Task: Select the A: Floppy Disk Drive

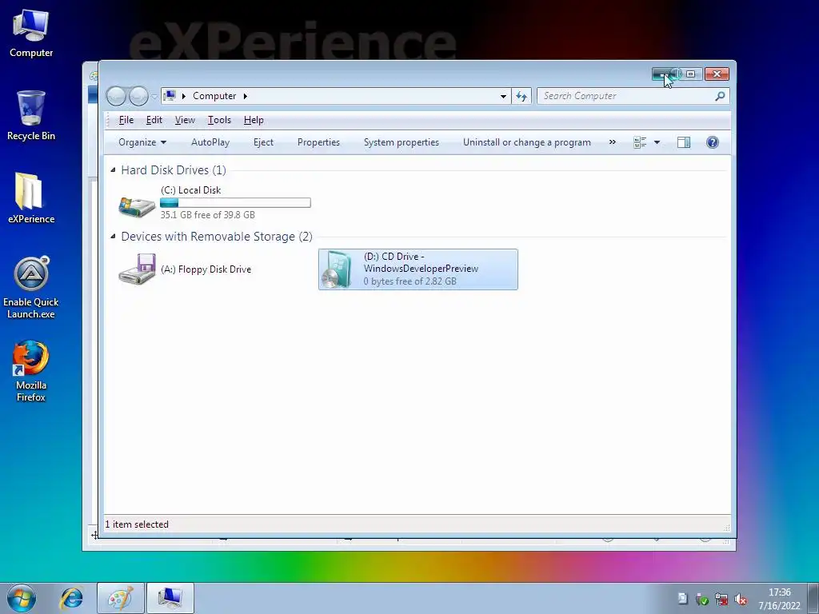Action: coord(186,269)
